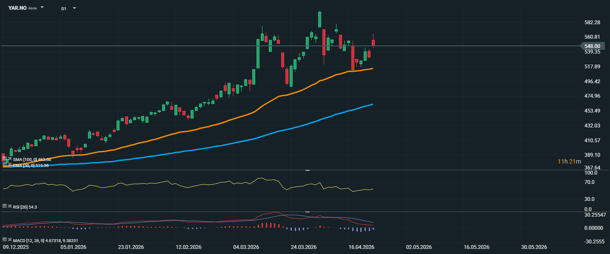Click the 04.03.2026 date on time axis

click(x=246, y=247)
